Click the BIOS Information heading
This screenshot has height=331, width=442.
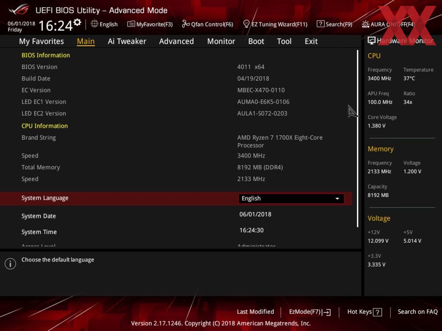pos(46,55)
